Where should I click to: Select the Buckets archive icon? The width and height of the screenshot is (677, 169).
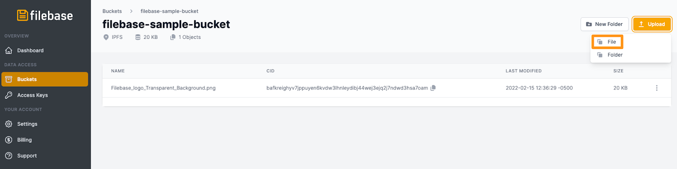tap(8, 79)
